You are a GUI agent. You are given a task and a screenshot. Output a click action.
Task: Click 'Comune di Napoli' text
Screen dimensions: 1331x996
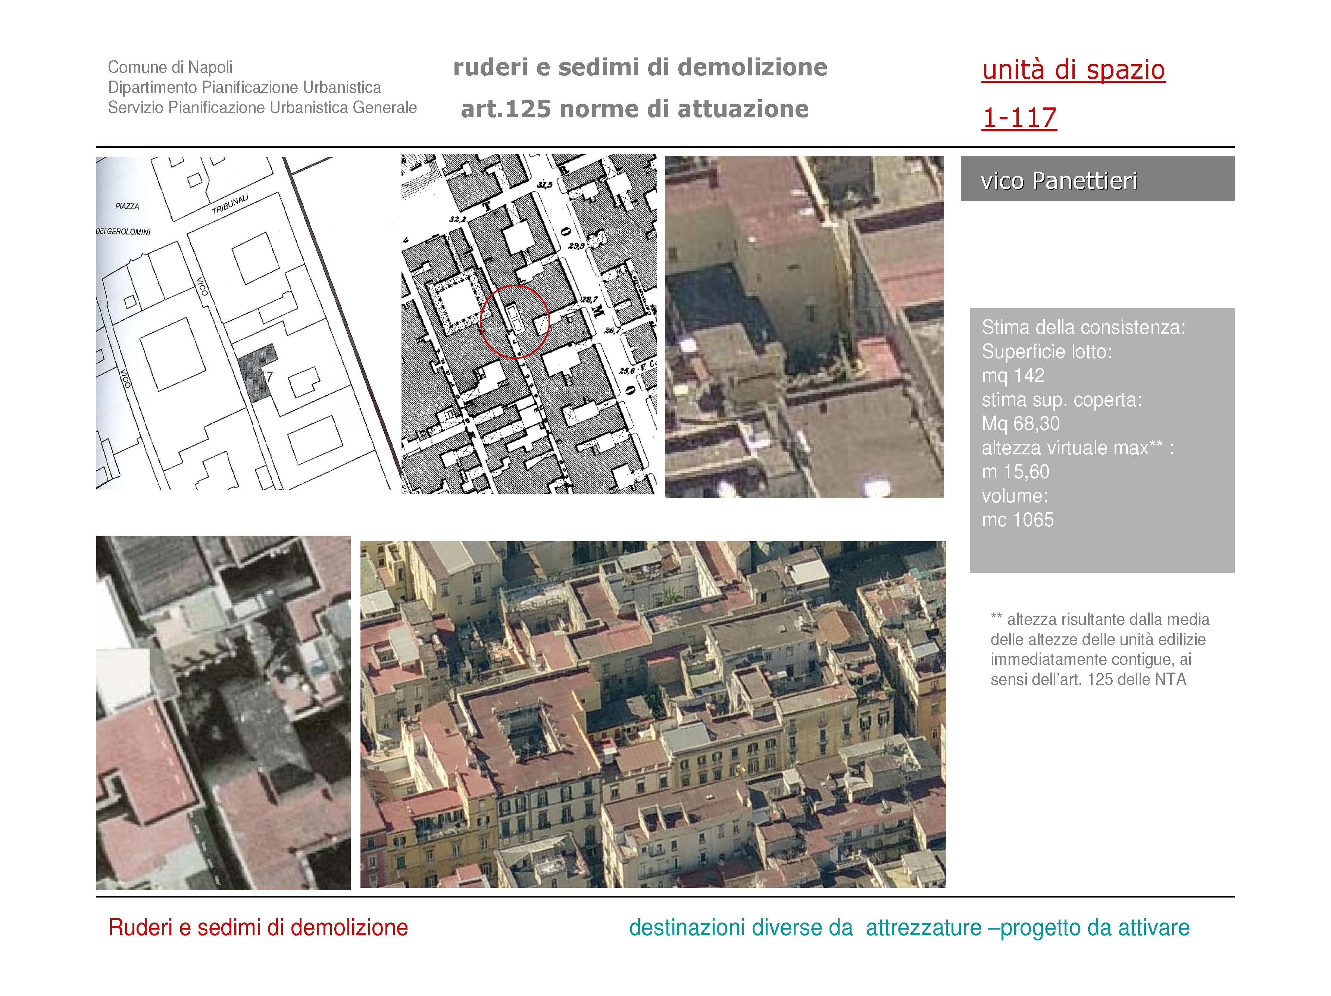[x=170, y=67]
